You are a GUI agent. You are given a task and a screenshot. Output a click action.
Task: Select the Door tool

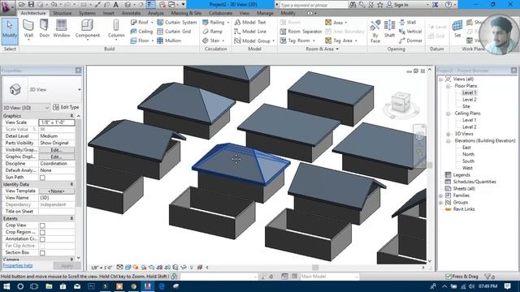[x=44, y=28]
